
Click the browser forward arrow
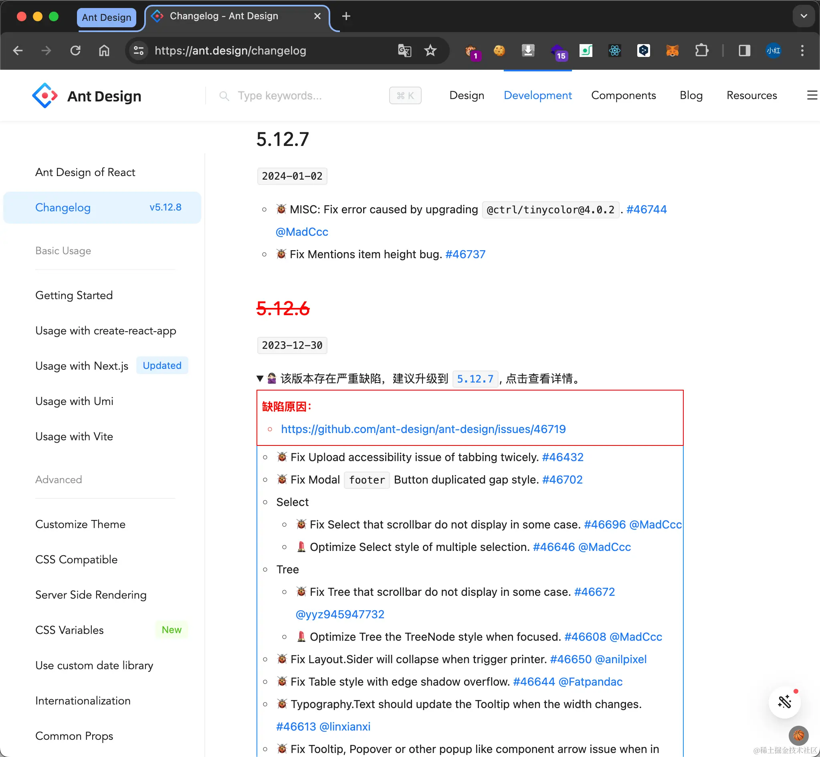[46, 51]
